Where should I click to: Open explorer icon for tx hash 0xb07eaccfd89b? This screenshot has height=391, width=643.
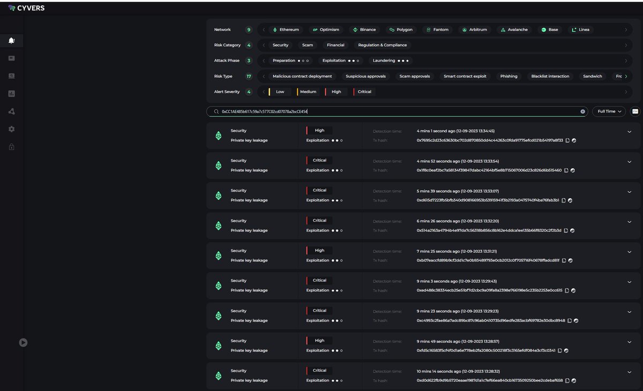pos(570,260)
